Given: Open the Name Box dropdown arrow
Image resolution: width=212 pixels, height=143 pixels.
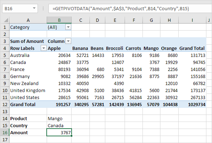Looking at the screenshot, I should [34, 8].
